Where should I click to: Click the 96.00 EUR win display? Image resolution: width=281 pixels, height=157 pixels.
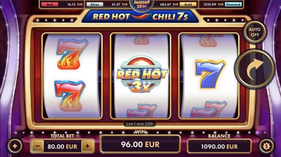pyautogui.click(x=140, y=144)
